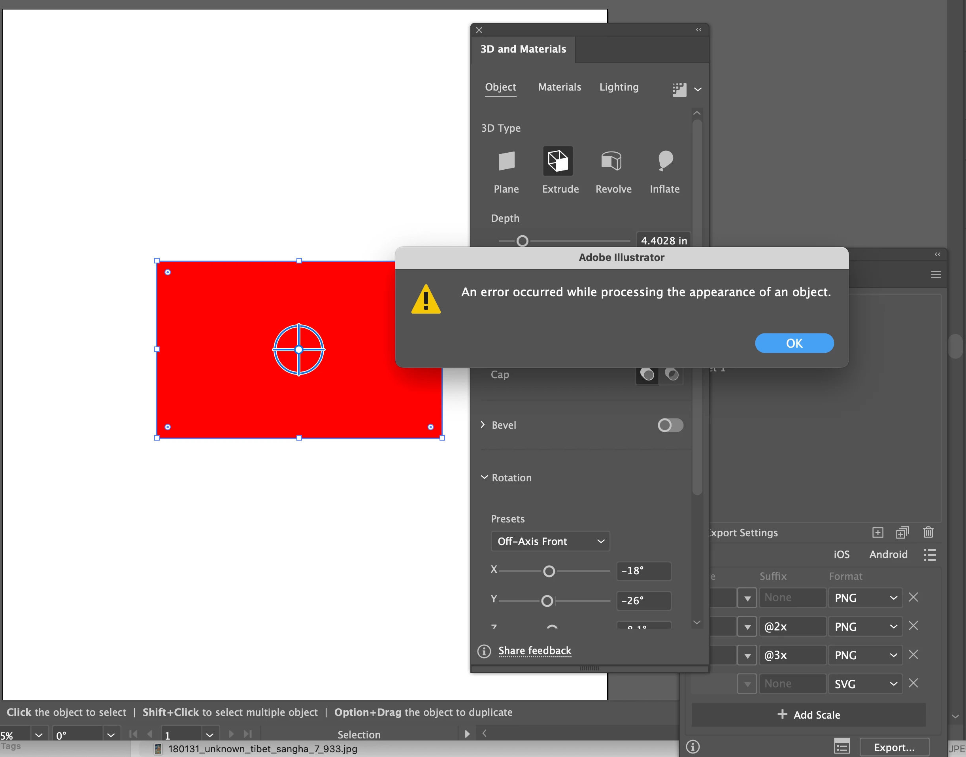Screen dimensions: 966x757
Task: Choose the Inflate 3D type icon
Action: [x=664, y=161]
